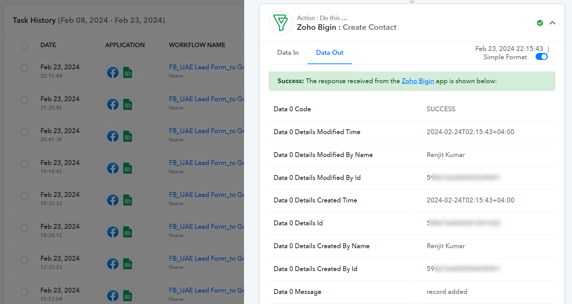This screenshot has width=572, height=304.
Task: Open workflow link in the 17:33:23 row
Action: (x=206, y=259)
